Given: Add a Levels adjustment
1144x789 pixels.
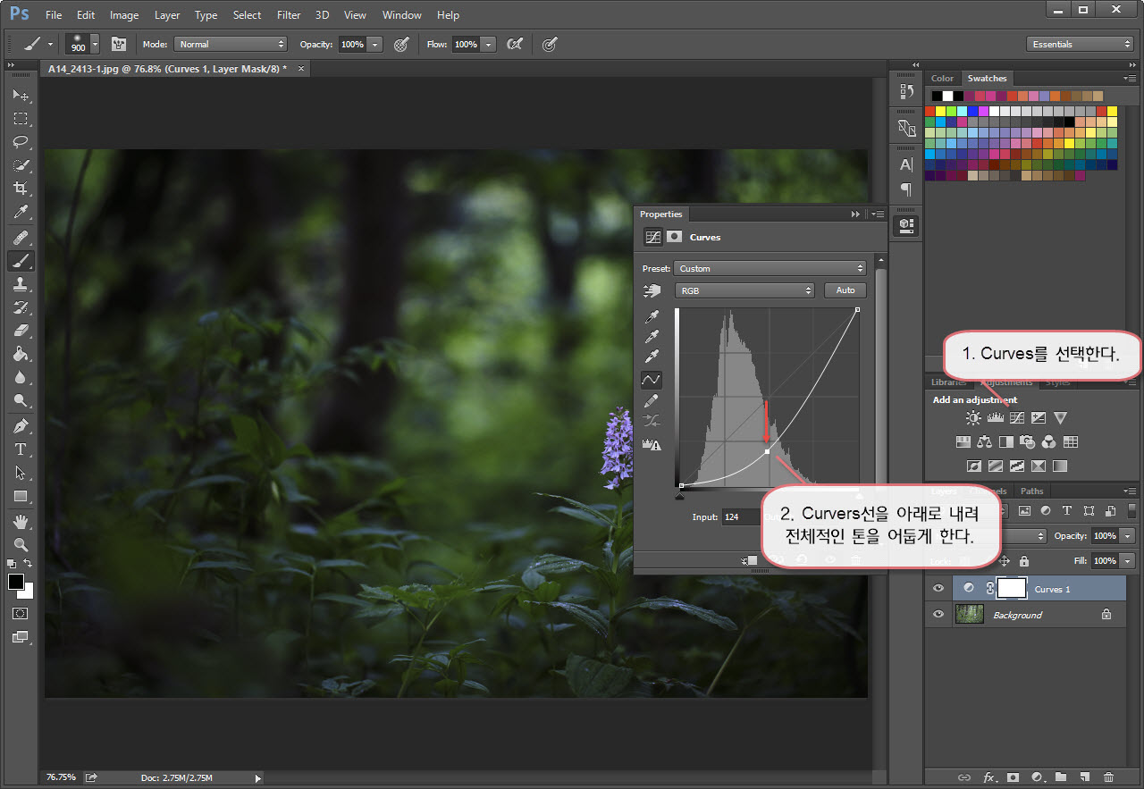Looking at the screenshot, I should point(996,417).
